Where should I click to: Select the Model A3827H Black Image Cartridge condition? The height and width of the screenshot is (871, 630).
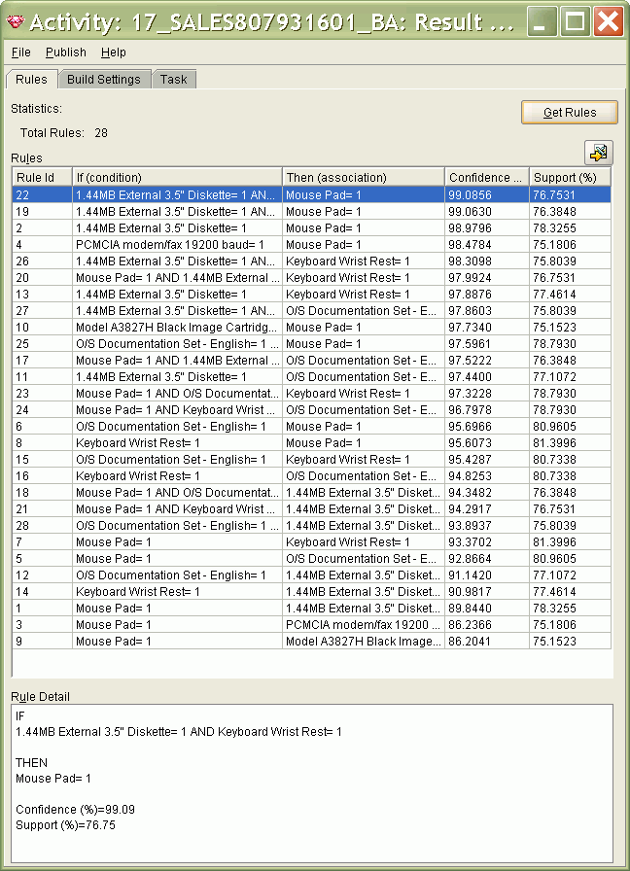click(x=176, y=328)
